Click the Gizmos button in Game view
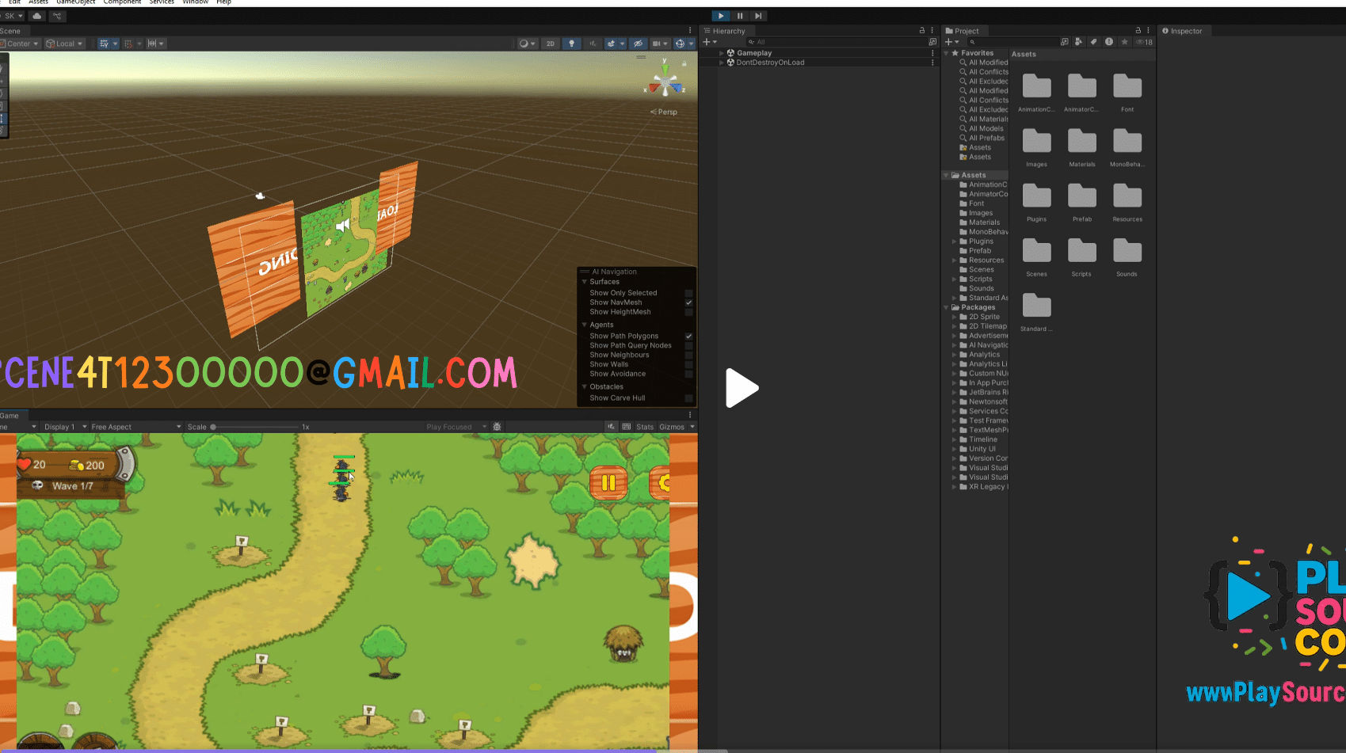Viewport: 1346px width, 753px height. pos(672,427)
